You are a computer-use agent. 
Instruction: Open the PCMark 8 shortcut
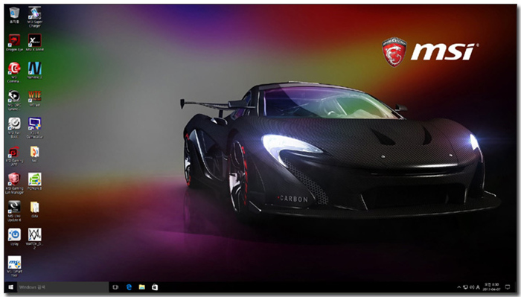pyautogui.click(x=34, y=182)
